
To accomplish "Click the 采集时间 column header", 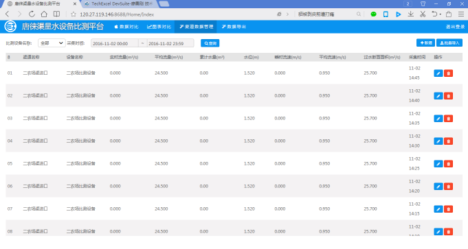I will click(x=417, y=57).
